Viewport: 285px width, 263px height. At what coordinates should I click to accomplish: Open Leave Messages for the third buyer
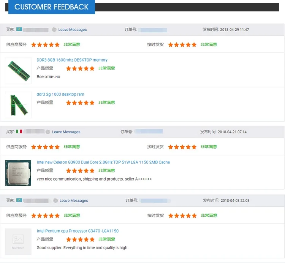click(74, 201)
